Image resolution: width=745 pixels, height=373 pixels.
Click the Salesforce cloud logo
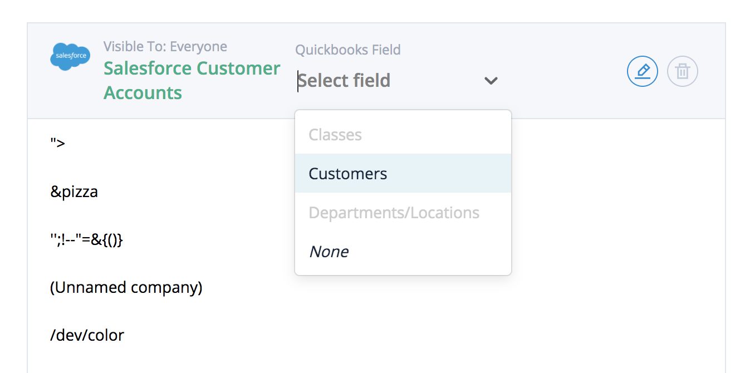click(x=70, y=56)
